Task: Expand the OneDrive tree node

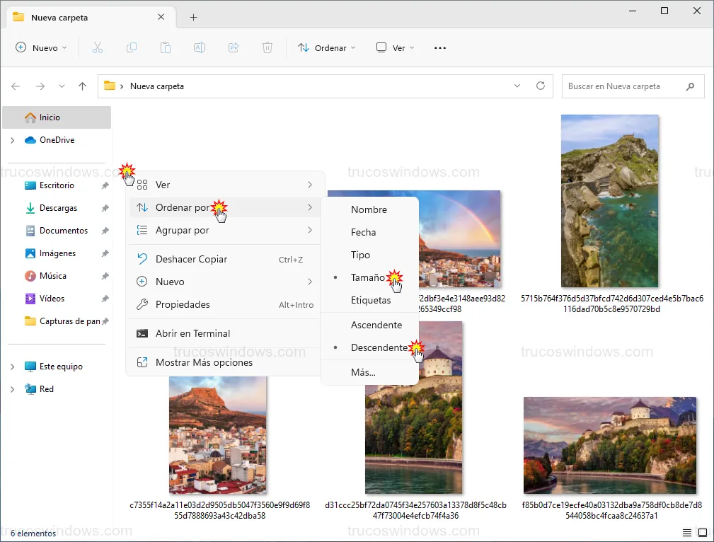Action: (x=12, y=140)
